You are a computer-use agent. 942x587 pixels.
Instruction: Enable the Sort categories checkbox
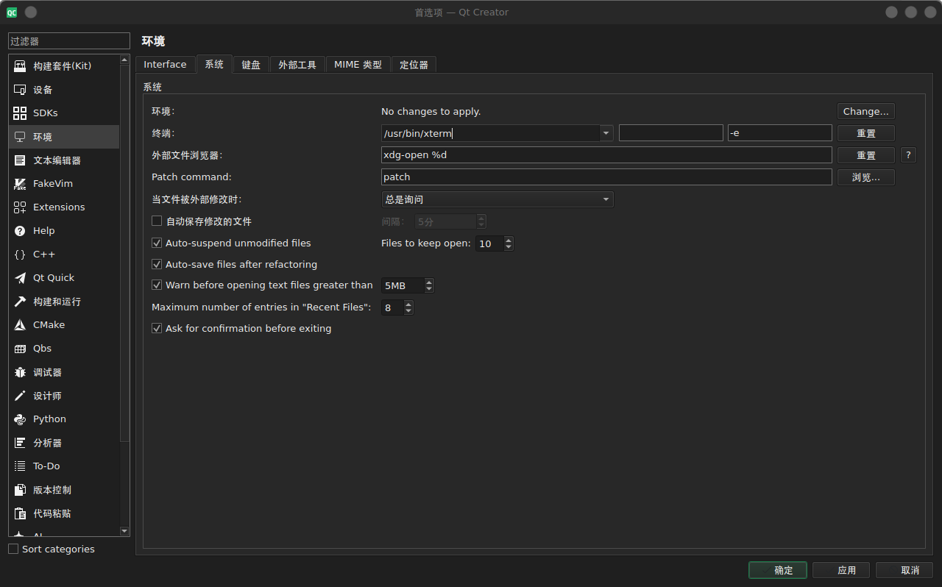(x=13, y=549)
